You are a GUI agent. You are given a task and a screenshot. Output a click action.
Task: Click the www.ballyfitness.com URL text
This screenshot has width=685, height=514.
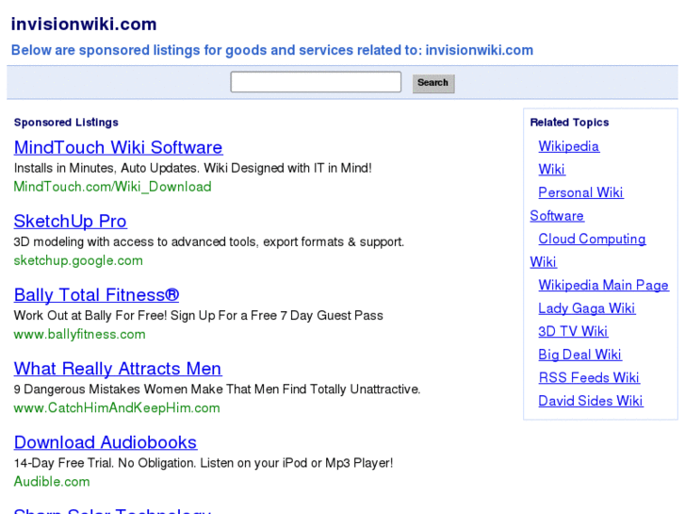coord(79,334)
